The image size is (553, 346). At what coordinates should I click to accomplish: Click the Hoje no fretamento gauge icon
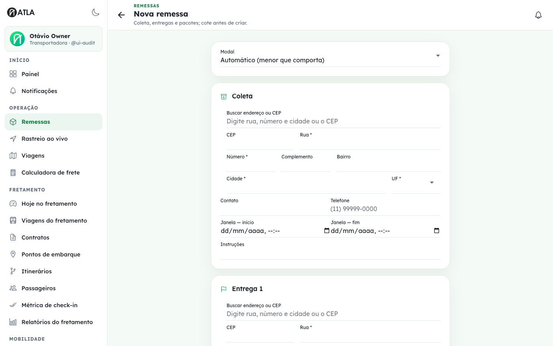tap(13, 204)
